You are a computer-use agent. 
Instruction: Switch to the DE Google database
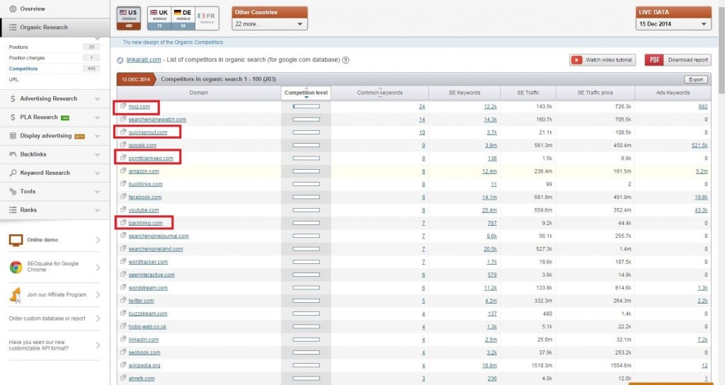click(183, 18)
